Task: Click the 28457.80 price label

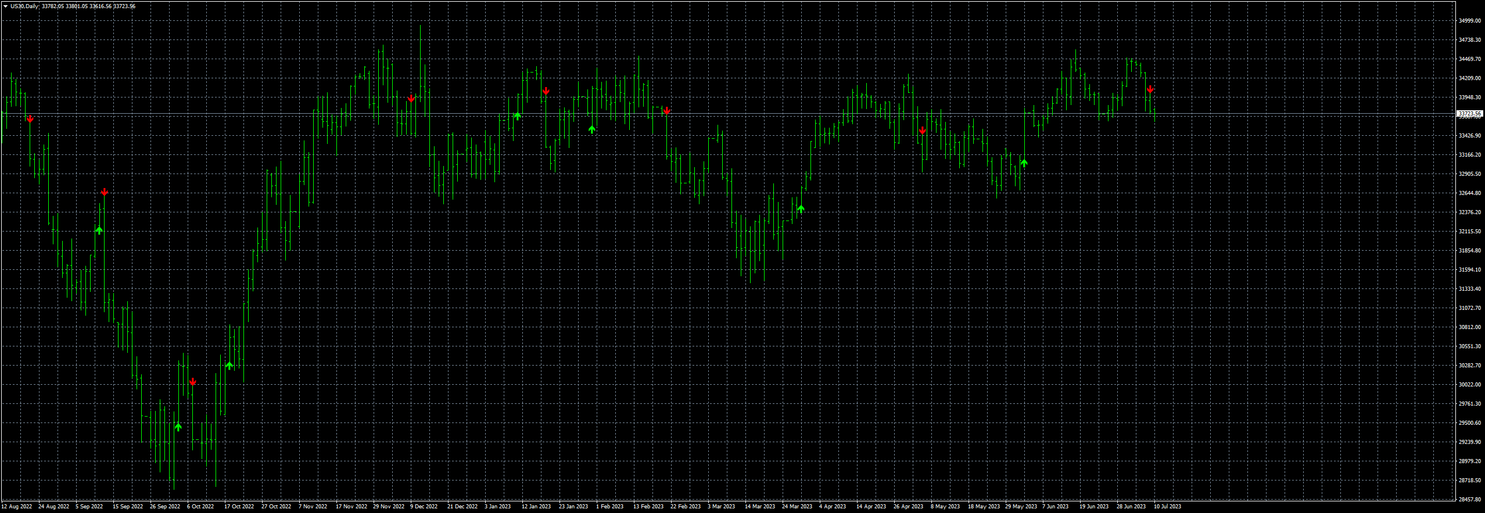Action: [x=1470, y=500]
